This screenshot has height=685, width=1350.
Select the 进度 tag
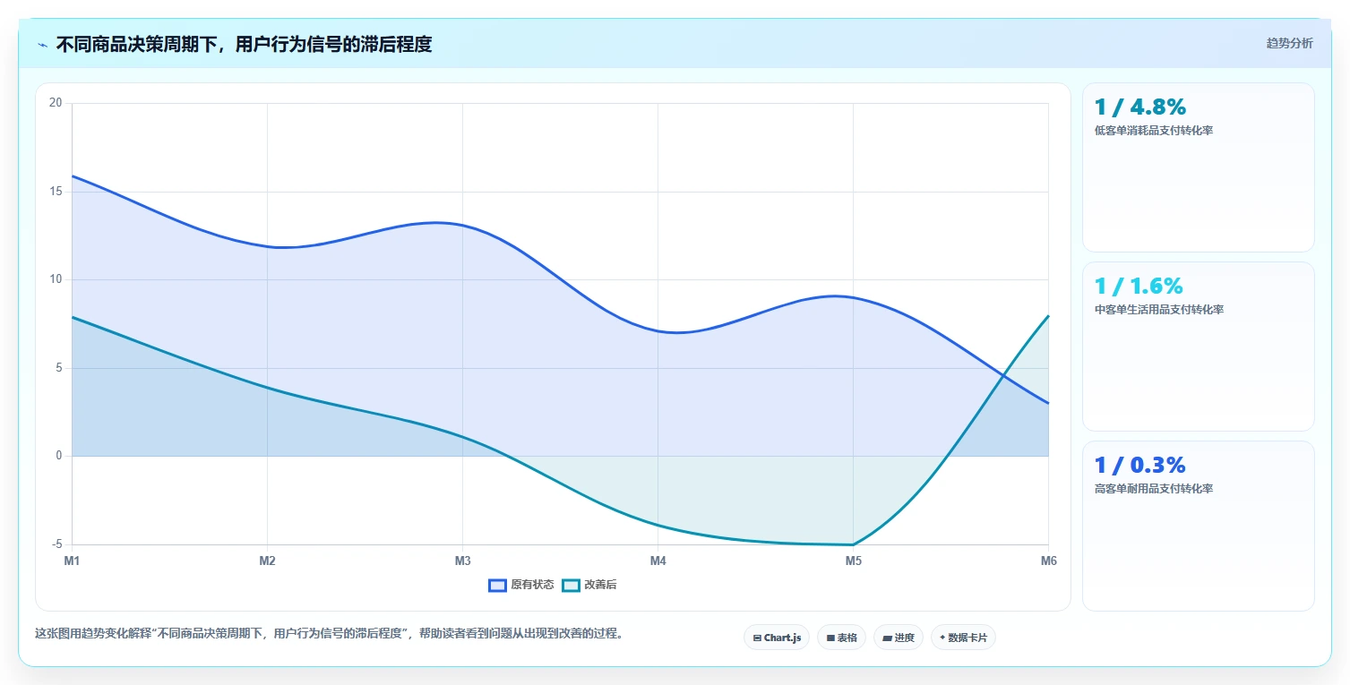pyautogui.click(x=899, y=638)
